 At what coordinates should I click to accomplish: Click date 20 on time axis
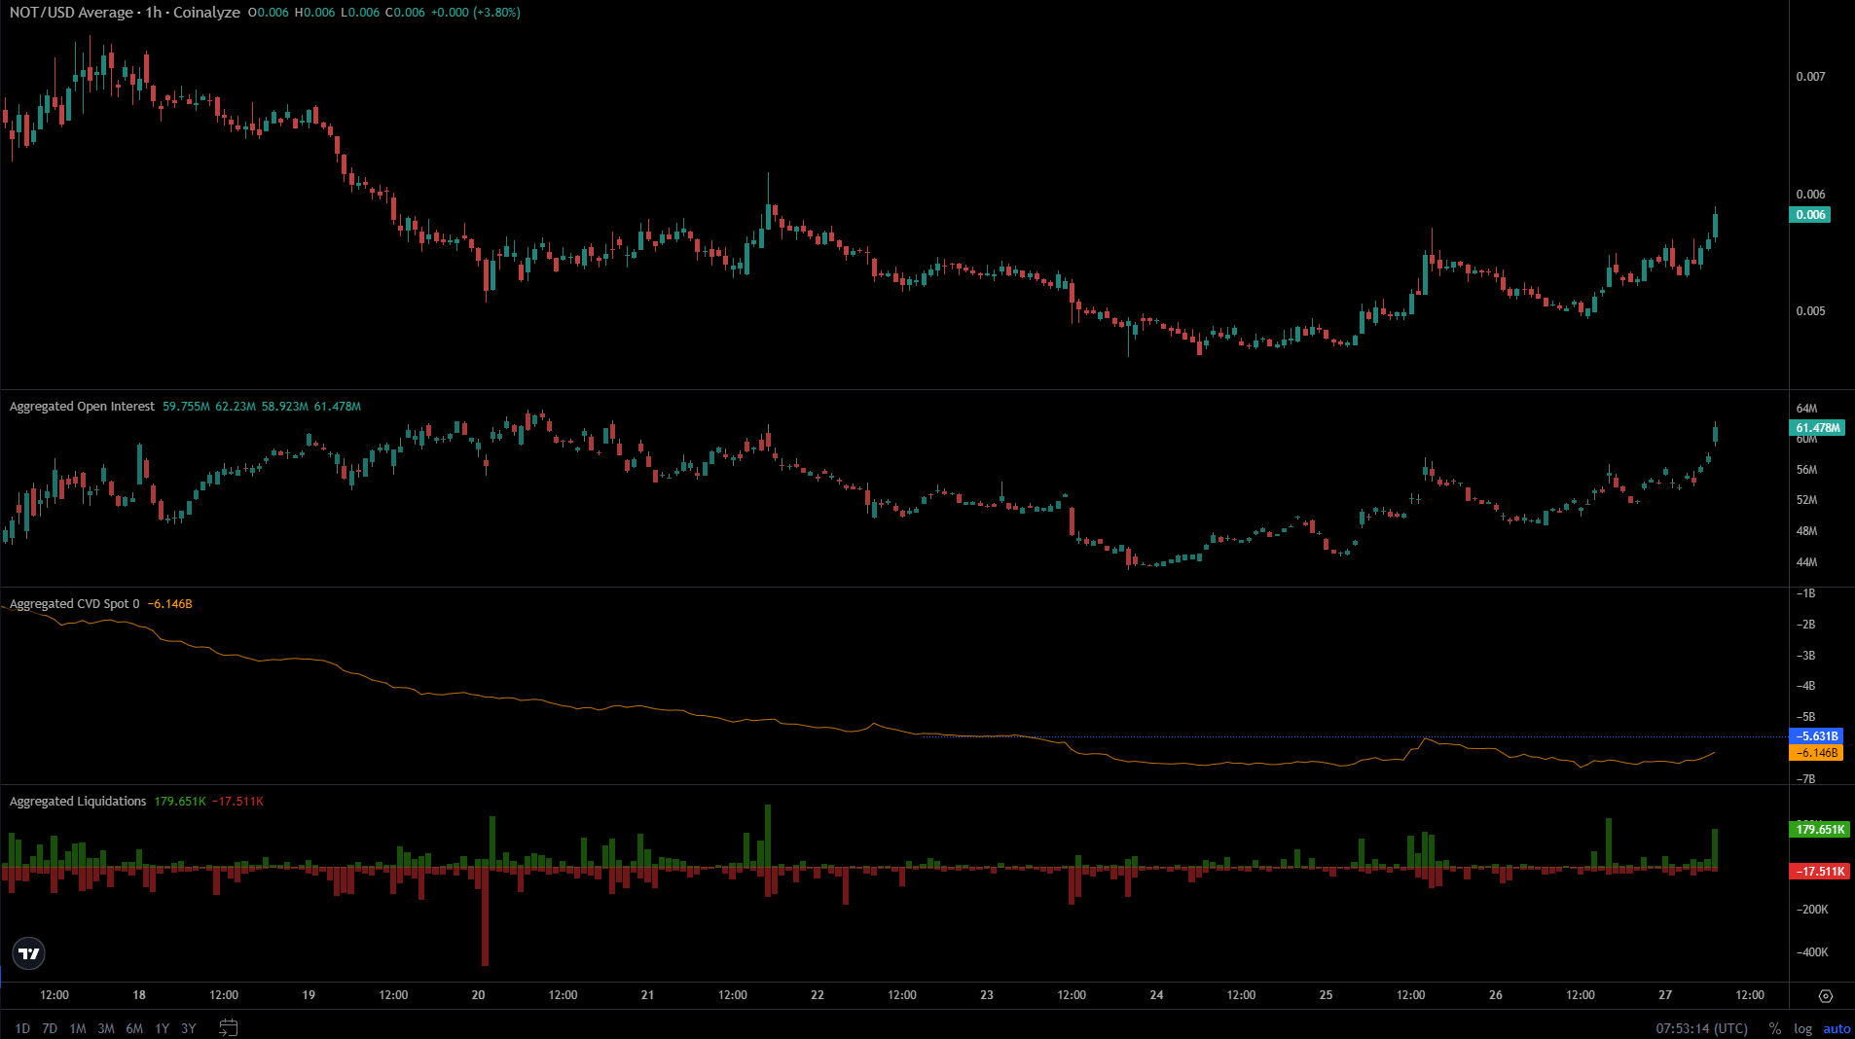tap(478, 995)
